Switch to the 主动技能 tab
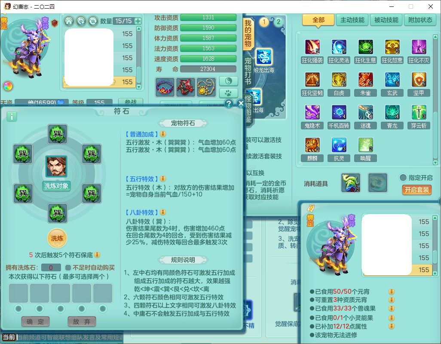 pyautogui.click(x=352, y=20)
